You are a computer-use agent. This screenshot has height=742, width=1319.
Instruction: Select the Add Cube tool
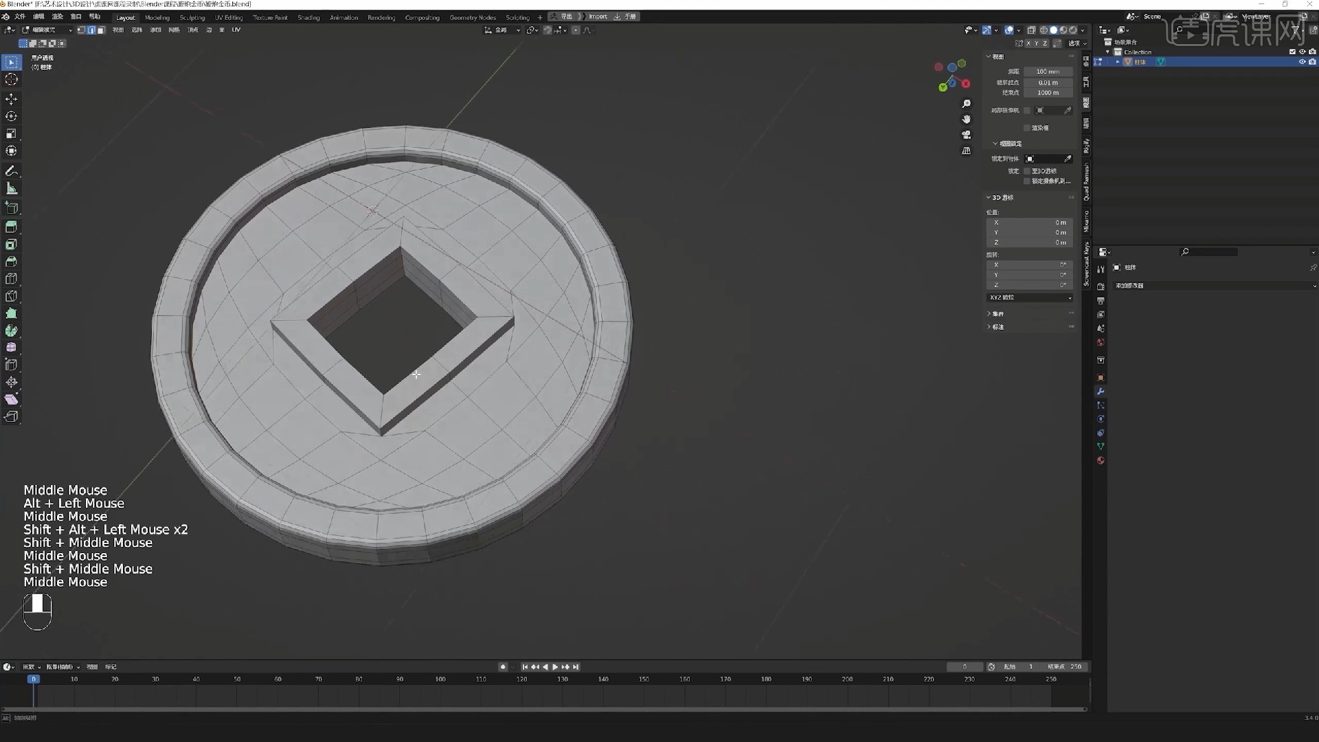click(11, 207)
